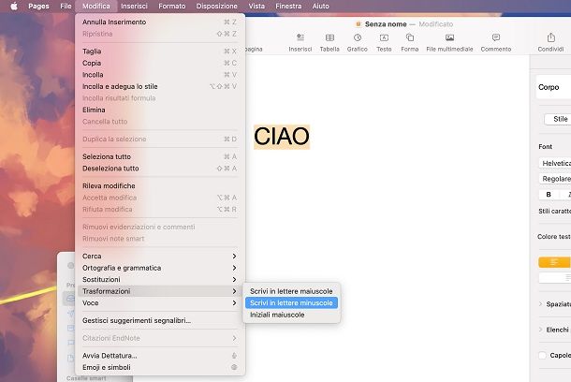Expand the Cerca submenu
Screen dimensions: 571x382
[x=159, y=256]
